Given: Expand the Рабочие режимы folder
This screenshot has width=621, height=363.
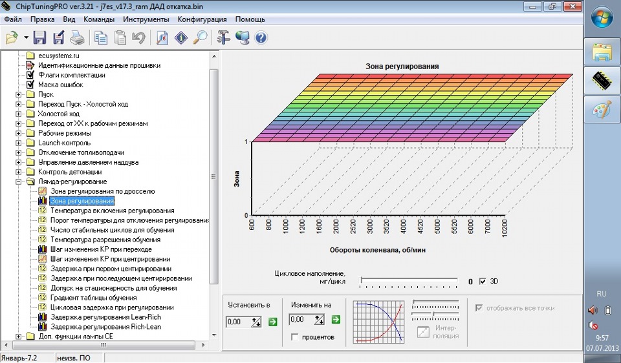Looking at the screenshot, I should [18, 133].
